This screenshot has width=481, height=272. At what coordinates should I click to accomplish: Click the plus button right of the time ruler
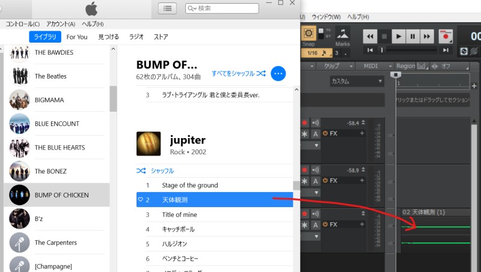(474, 86)
